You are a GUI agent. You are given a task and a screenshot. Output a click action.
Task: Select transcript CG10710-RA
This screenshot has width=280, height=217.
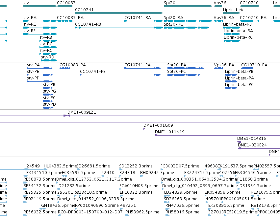click(249, 21)
